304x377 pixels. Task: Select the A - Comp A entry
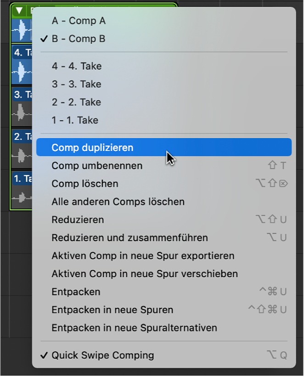[79, 21]
